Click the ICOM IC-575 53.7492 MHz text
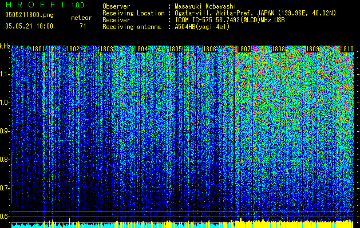The height and width of the screenshot is (228, 360). click(x=230, y=20)
